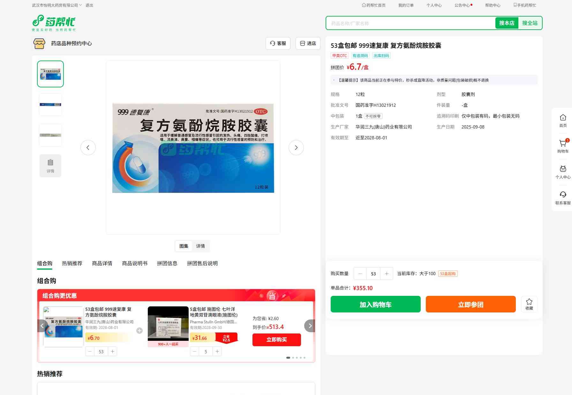Open the 拼团信息 tab
572x395 pixels.
pos(167,263)
